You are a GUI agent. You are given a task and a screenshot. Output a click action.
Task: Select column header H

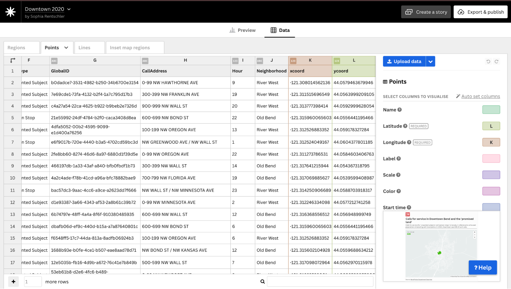coord(185,60)
